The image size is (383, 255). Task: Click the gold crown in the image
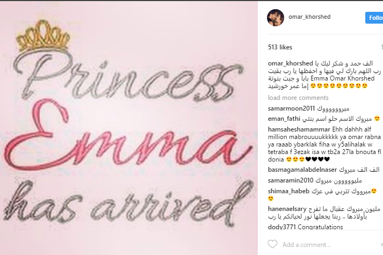pyautogui.click(x=43, y=35)
